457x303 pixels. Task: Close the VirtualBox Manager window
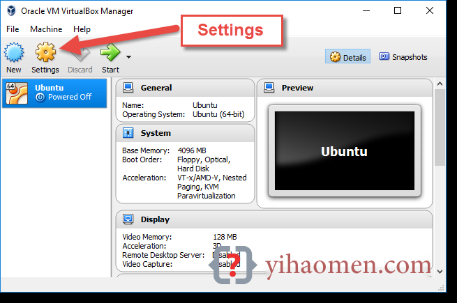pyautogui.click(x=430, y=10)
